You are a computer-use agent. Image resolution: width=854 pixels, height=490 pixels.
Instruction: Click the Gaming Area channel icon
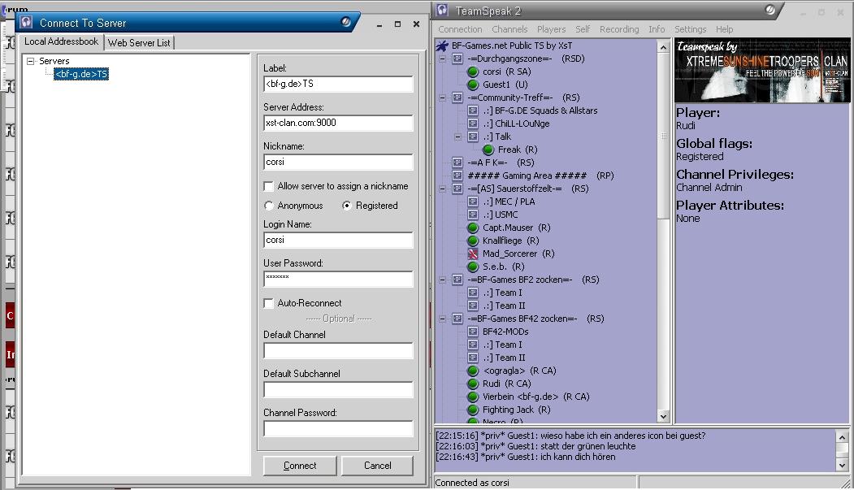coord(457,176)
